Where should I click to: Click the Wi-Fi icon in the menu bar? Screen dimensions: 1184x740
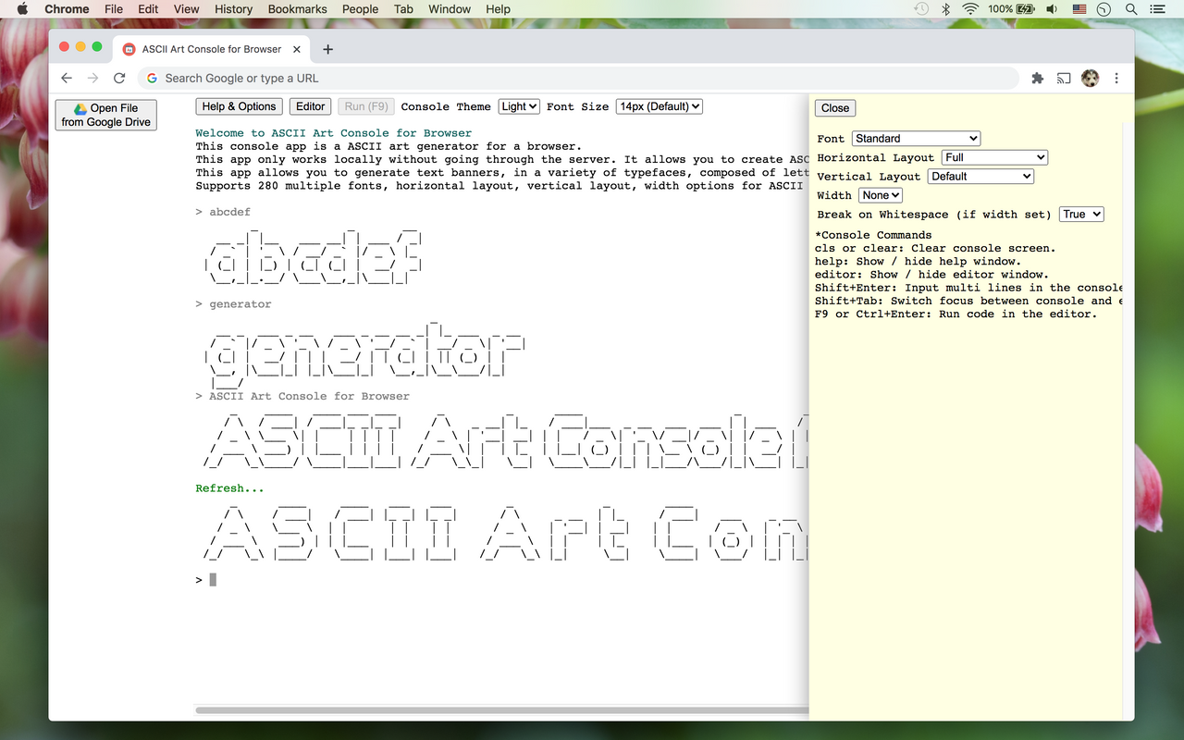click(968, 9)
